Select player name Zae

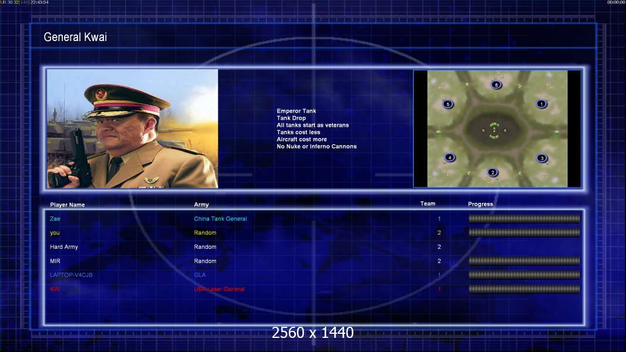pyautogui.click(x=55, y=219)
